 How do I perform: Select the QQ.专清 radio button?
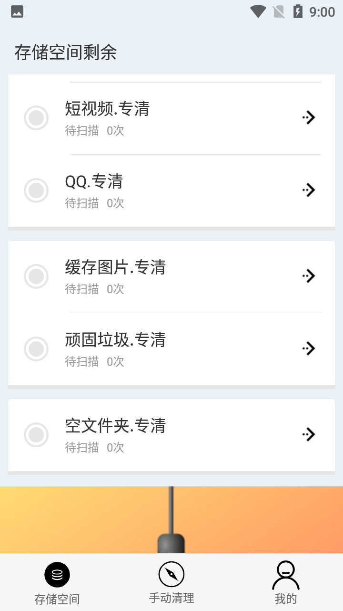(36, 190)
